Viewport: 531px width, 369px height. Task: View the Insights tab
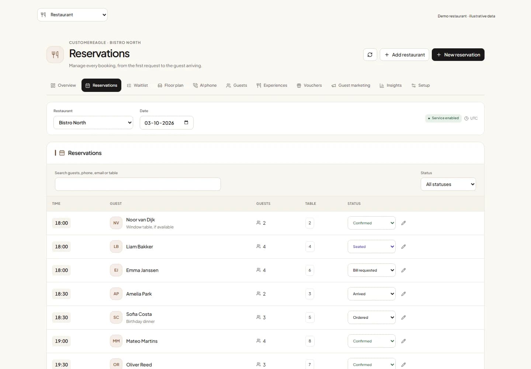(x=391, y=85)
